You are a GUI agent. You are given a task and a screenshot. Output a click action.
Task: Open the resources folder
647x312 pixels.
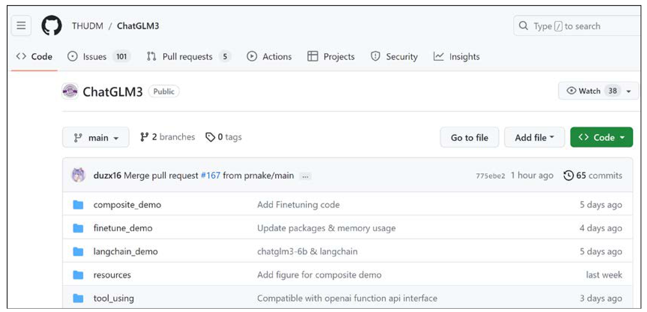point(112,275)
